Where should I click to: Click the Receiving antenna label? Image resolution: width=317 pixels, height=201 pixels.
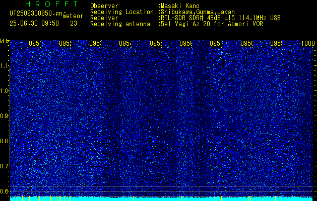tap(120, 24)
